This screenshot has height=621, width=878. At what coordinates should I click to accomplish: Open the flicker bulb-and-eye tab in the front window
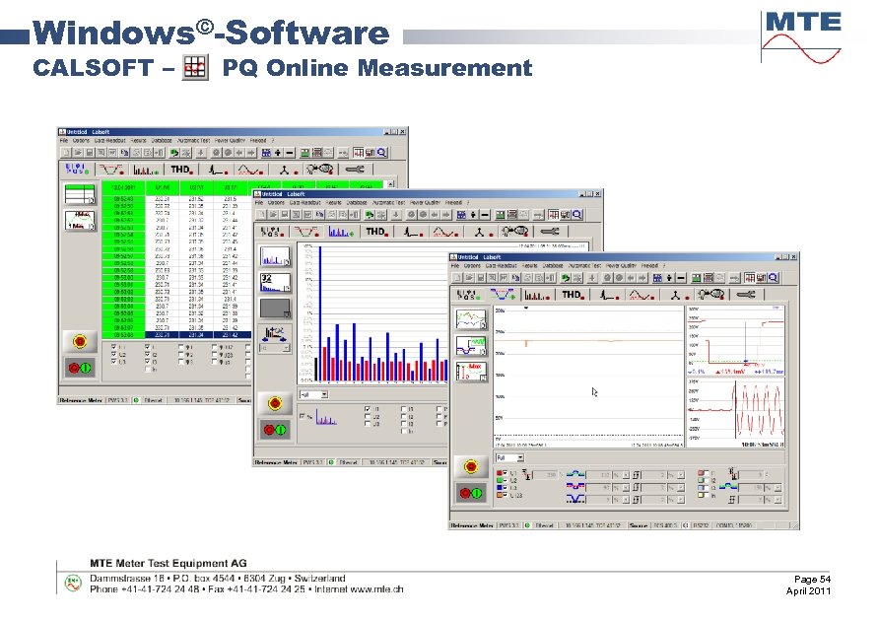710,294
